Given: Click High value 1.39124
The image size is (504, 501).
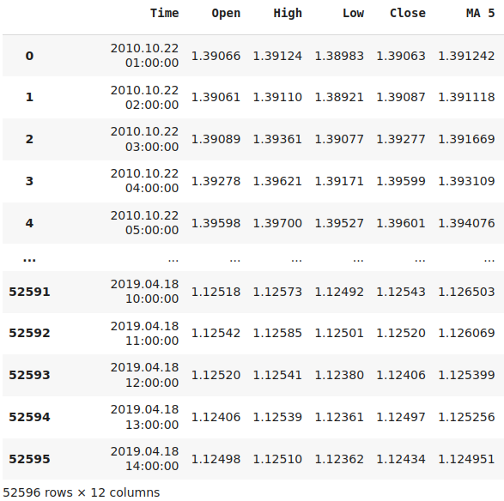Looking at the screenshot, I should click(x=277, y=56).
